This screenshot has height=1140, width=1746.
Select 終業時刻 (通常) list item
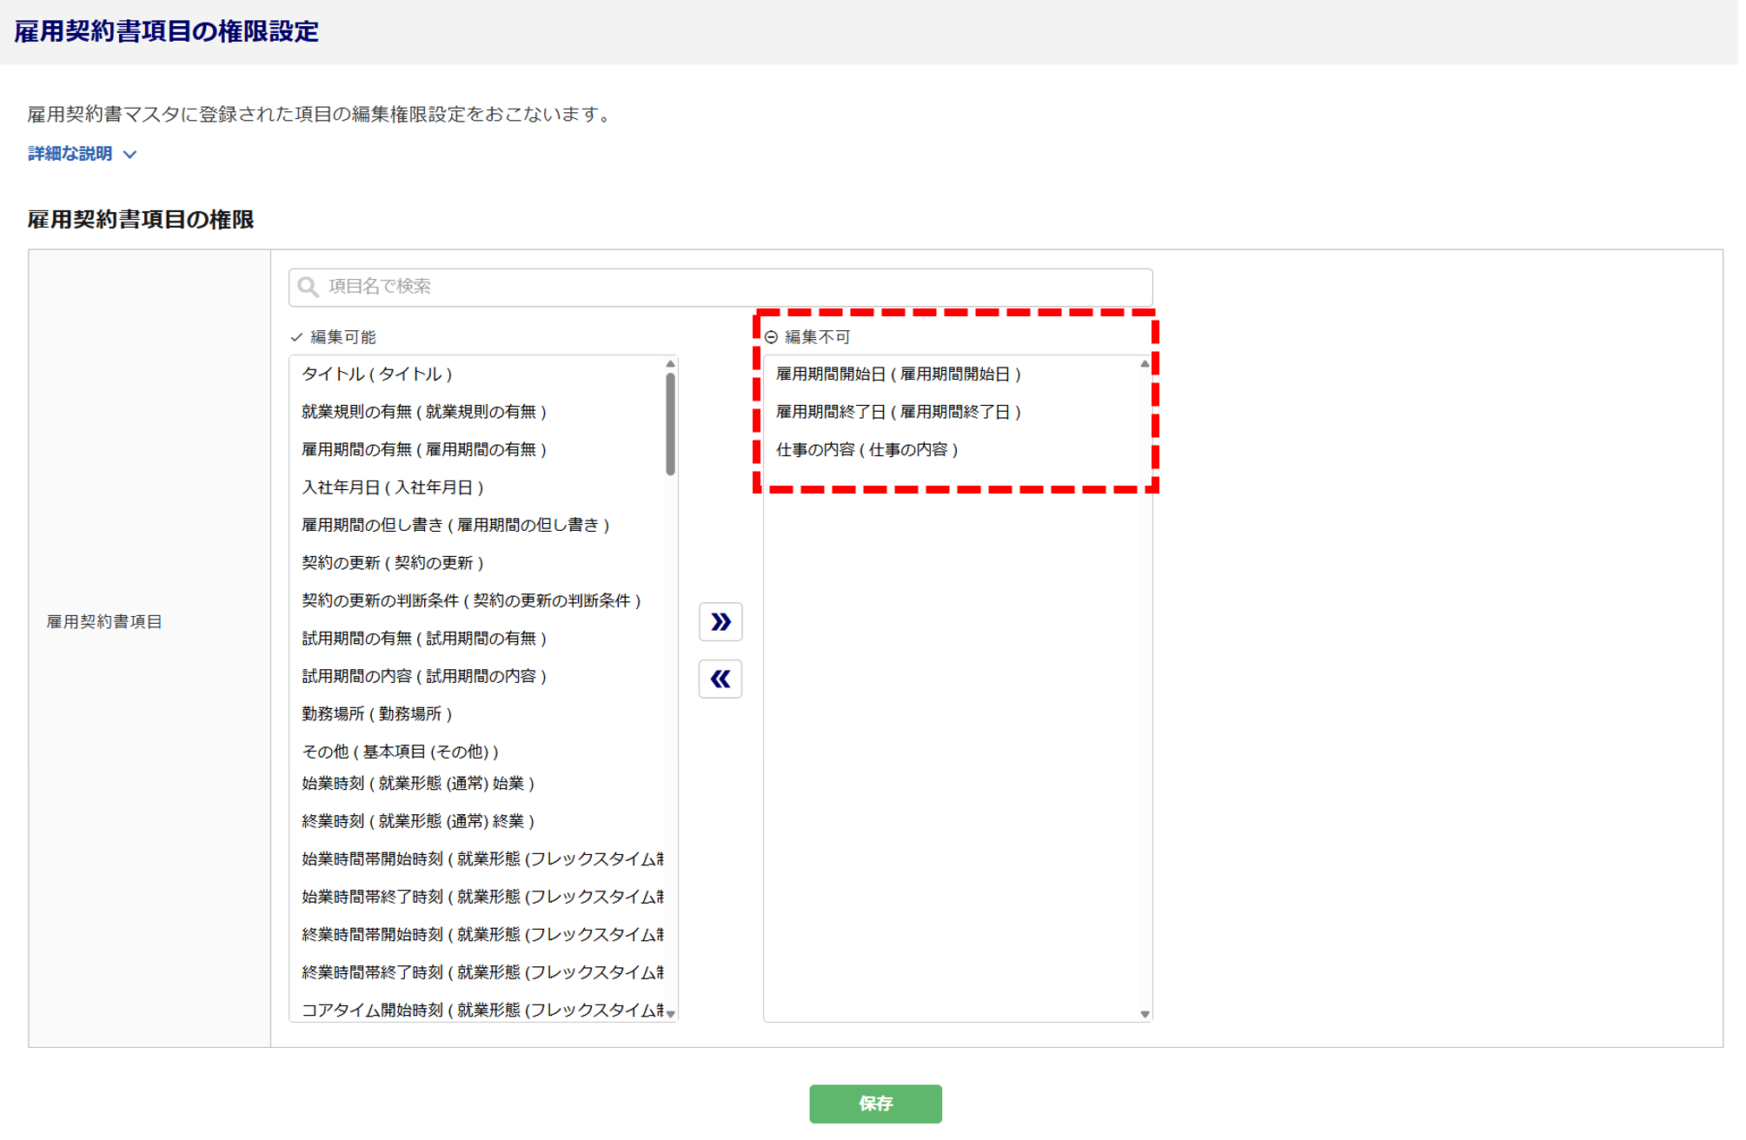(x=417, y=821)
